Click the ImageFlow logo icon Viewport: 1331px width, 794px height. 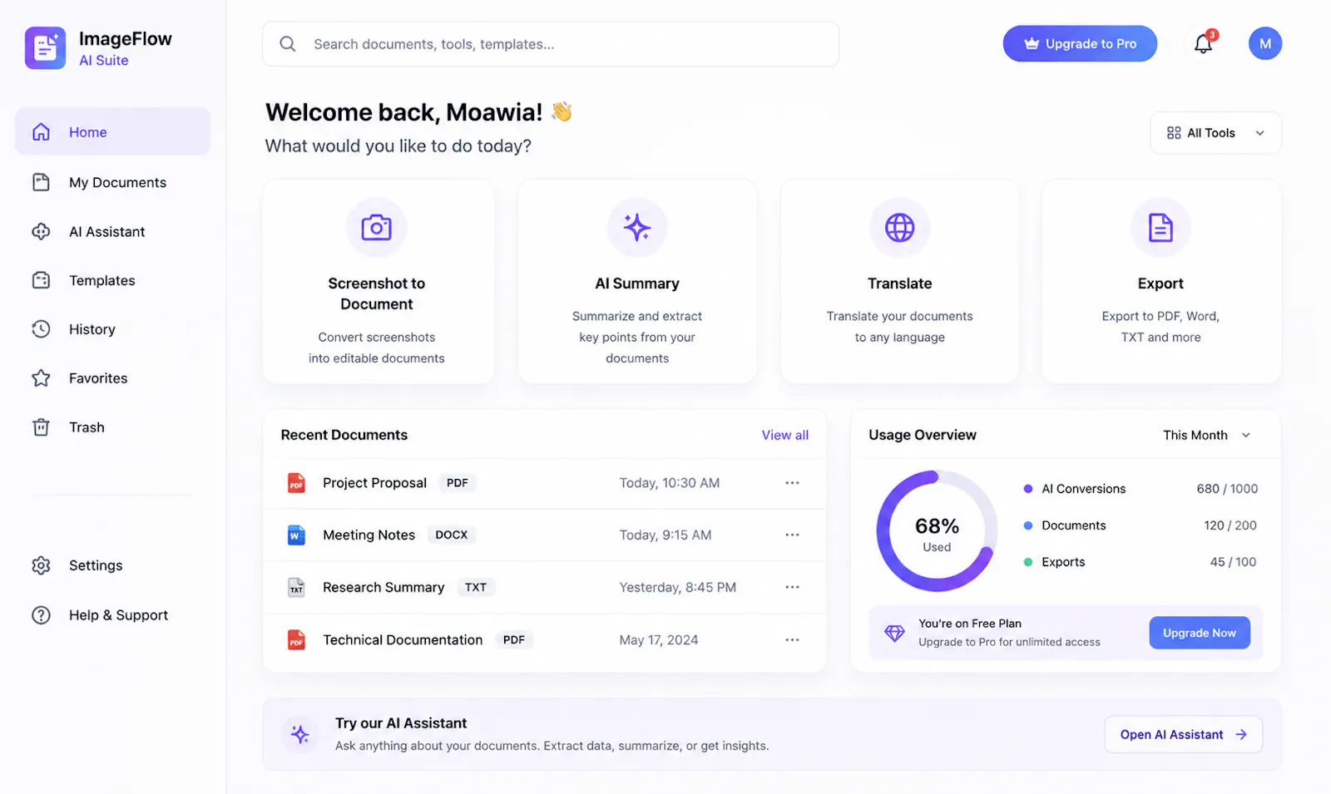[45, 47]
